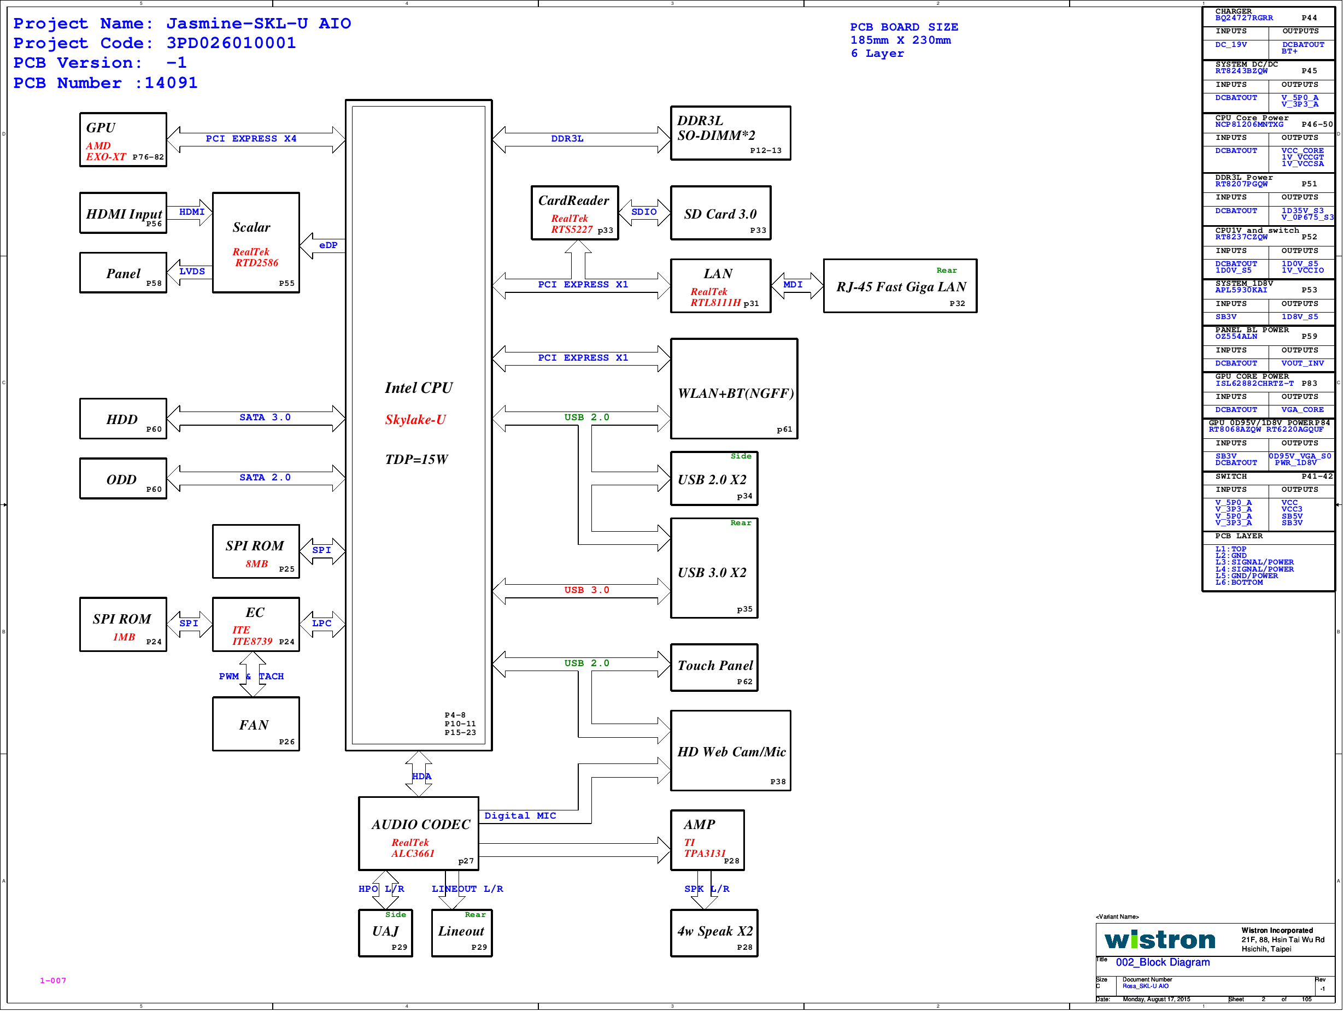Select the GPU AMD EXO-XT block
Viewport: 1344px width, 1011px height.
[x=123, y=140]
